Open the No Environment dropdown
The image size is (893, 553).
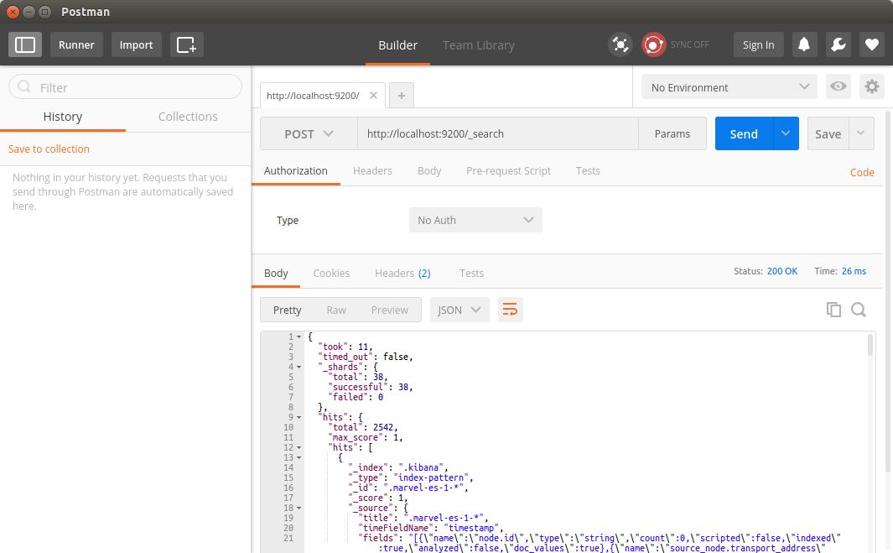coord(726,86)
